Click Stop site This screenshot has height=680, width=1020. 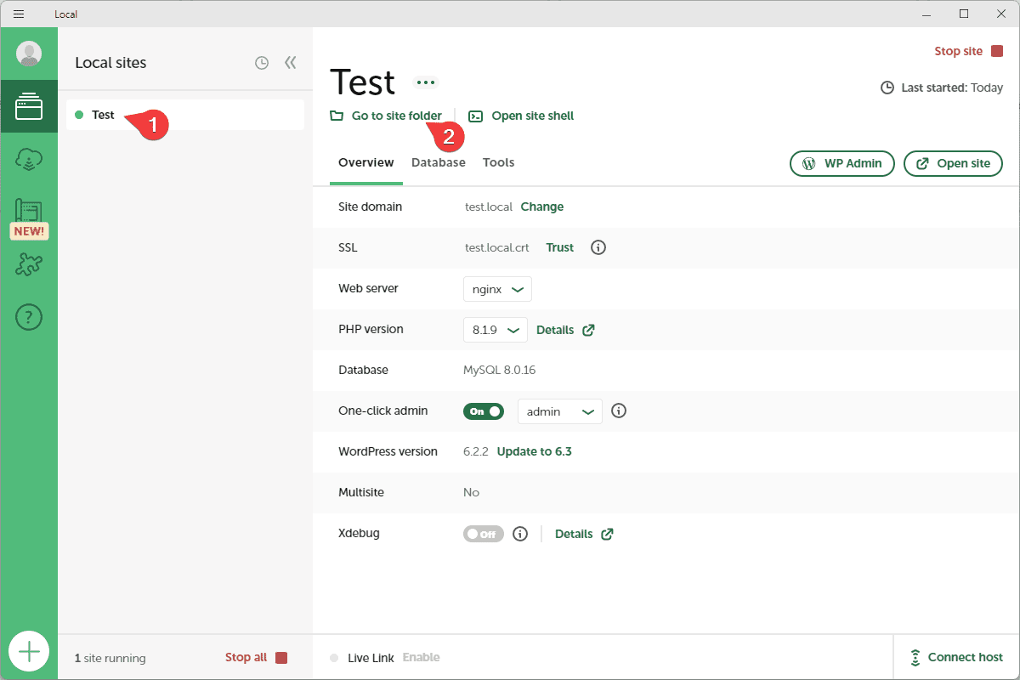[969, 51]
